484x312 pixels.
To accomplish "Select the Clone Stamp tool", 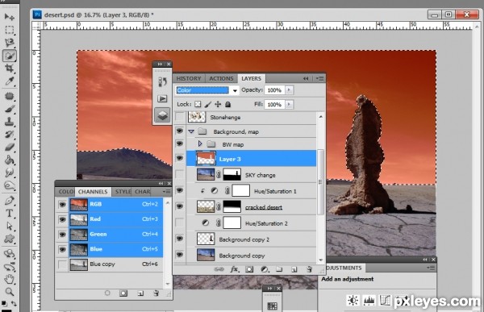I will [9, 122].
